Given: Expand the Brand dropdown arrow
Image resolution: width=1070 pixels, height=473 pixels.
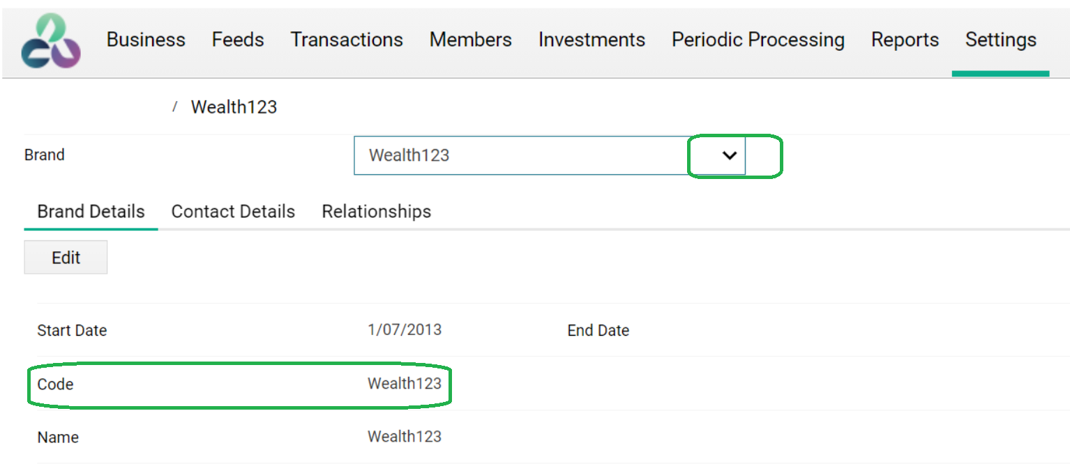Looking at the screenshot, I should click(730, 155).
